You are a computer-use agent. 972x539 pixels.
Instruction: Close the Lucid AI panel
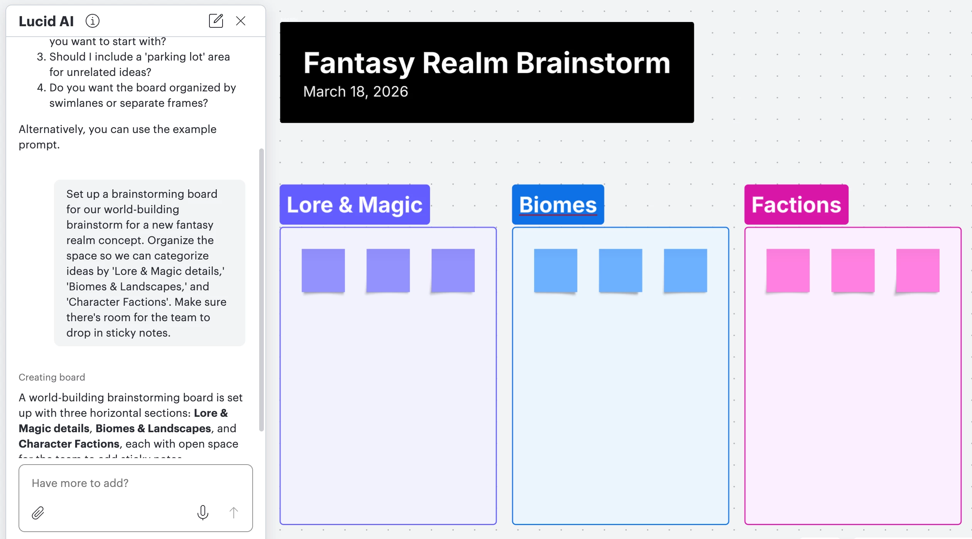tap(241, 21)
